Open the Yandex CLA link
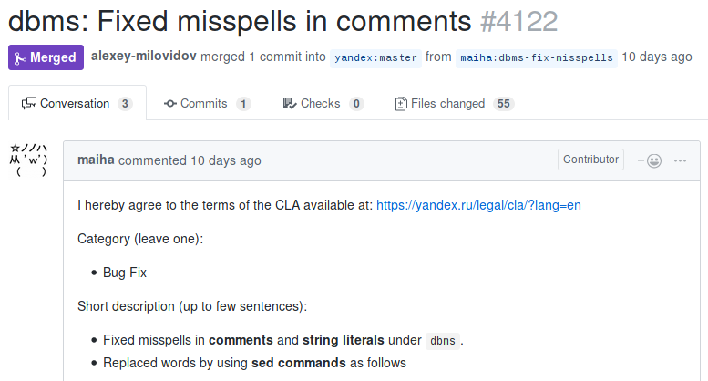Image resolution: width=708 pixels, height=381 pixels. pyautogui.click(x=478, y=205)
